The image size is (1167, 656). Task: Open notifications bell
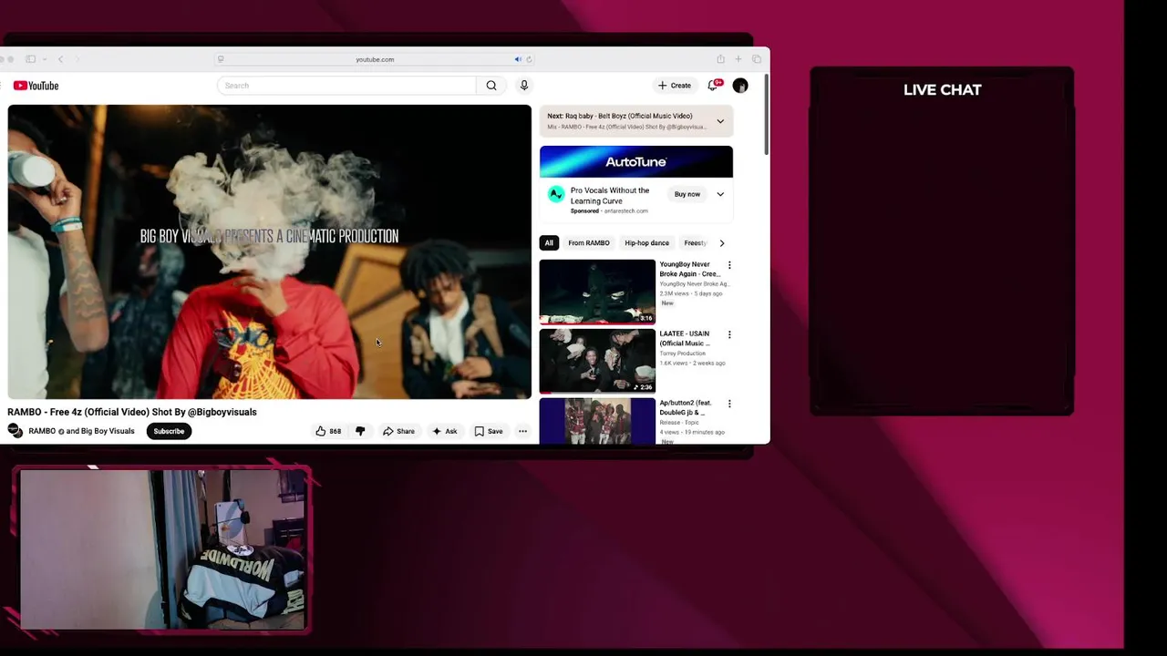[x=714, y=85]
